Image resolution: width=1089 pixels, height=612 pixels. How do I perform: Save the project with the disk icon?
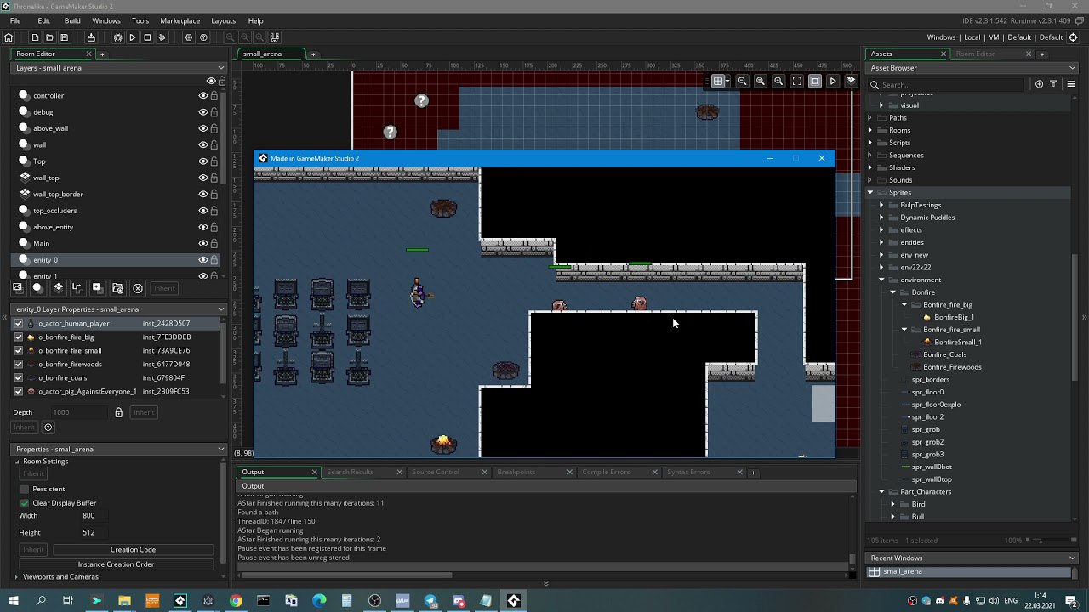point(64,37)
